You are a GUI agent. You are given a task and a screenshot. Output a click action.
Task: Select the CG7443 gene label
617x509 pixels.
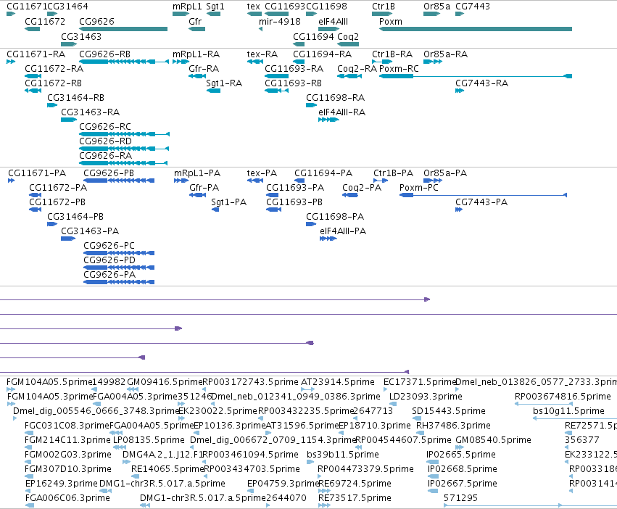(x=473, y=7)
